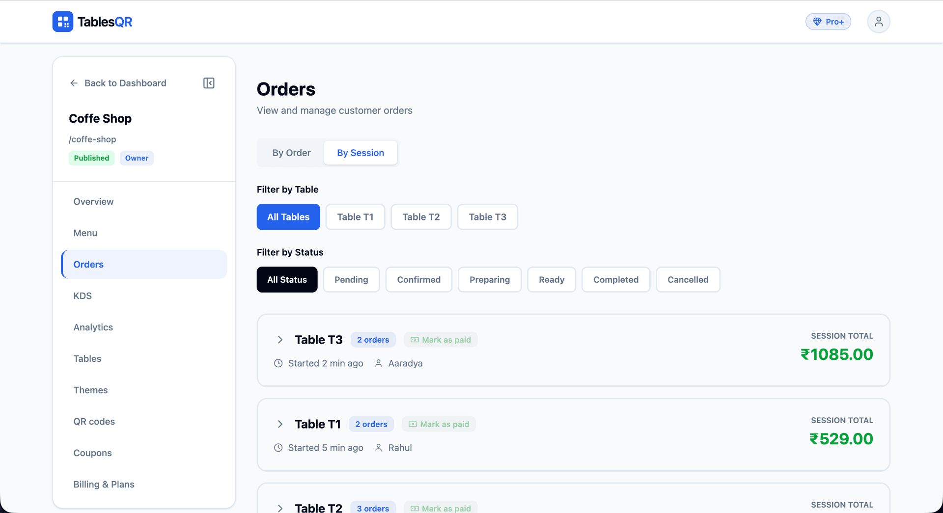Select the All Status filter
The width and height of the screenshot is (943, 513).
tap(287, 280)
